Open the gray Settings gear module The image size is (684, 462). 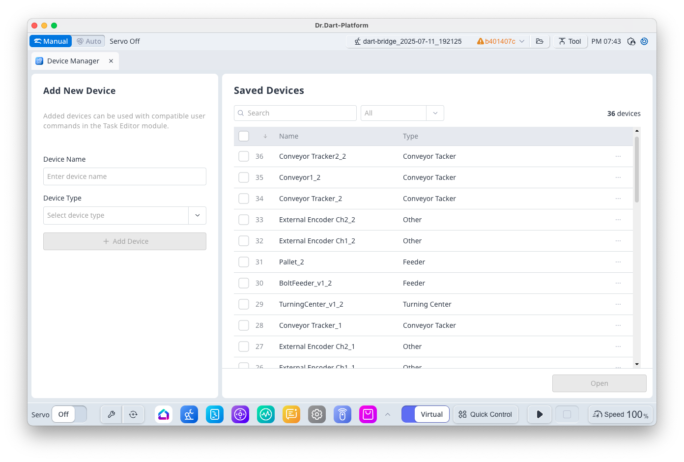(x=317, y=414)
